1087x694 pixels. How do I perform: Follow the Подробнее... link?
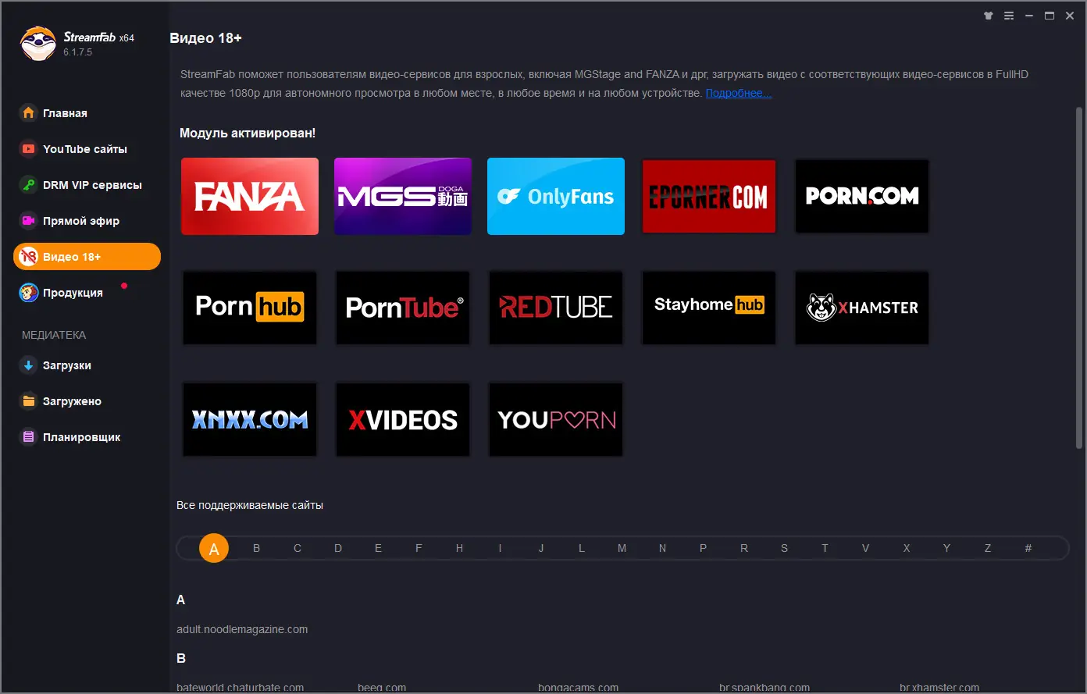coord(738,94)
